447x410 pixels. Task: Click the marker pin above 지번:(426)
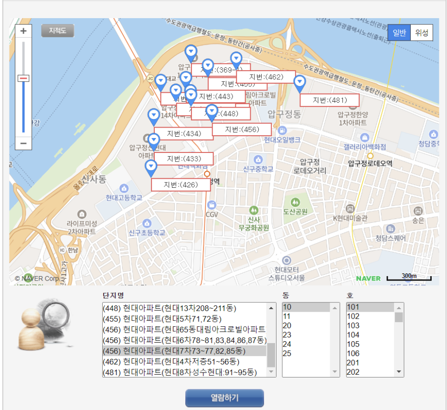point(151,168)
